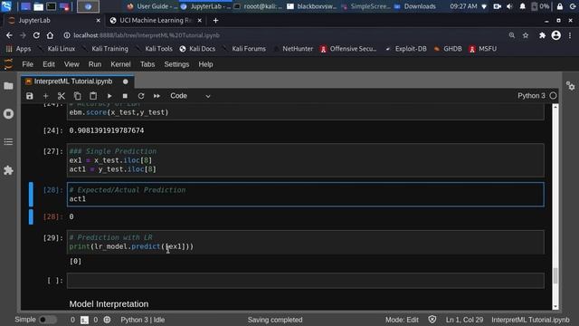This screenshot has height=326, width=579.
Task: Restart kernel and run all cells
Action: (157, 96)
